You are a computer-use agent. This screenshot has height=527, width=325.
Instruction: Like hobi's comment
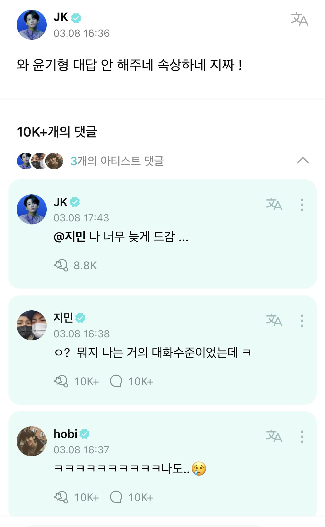click(61, 497)
